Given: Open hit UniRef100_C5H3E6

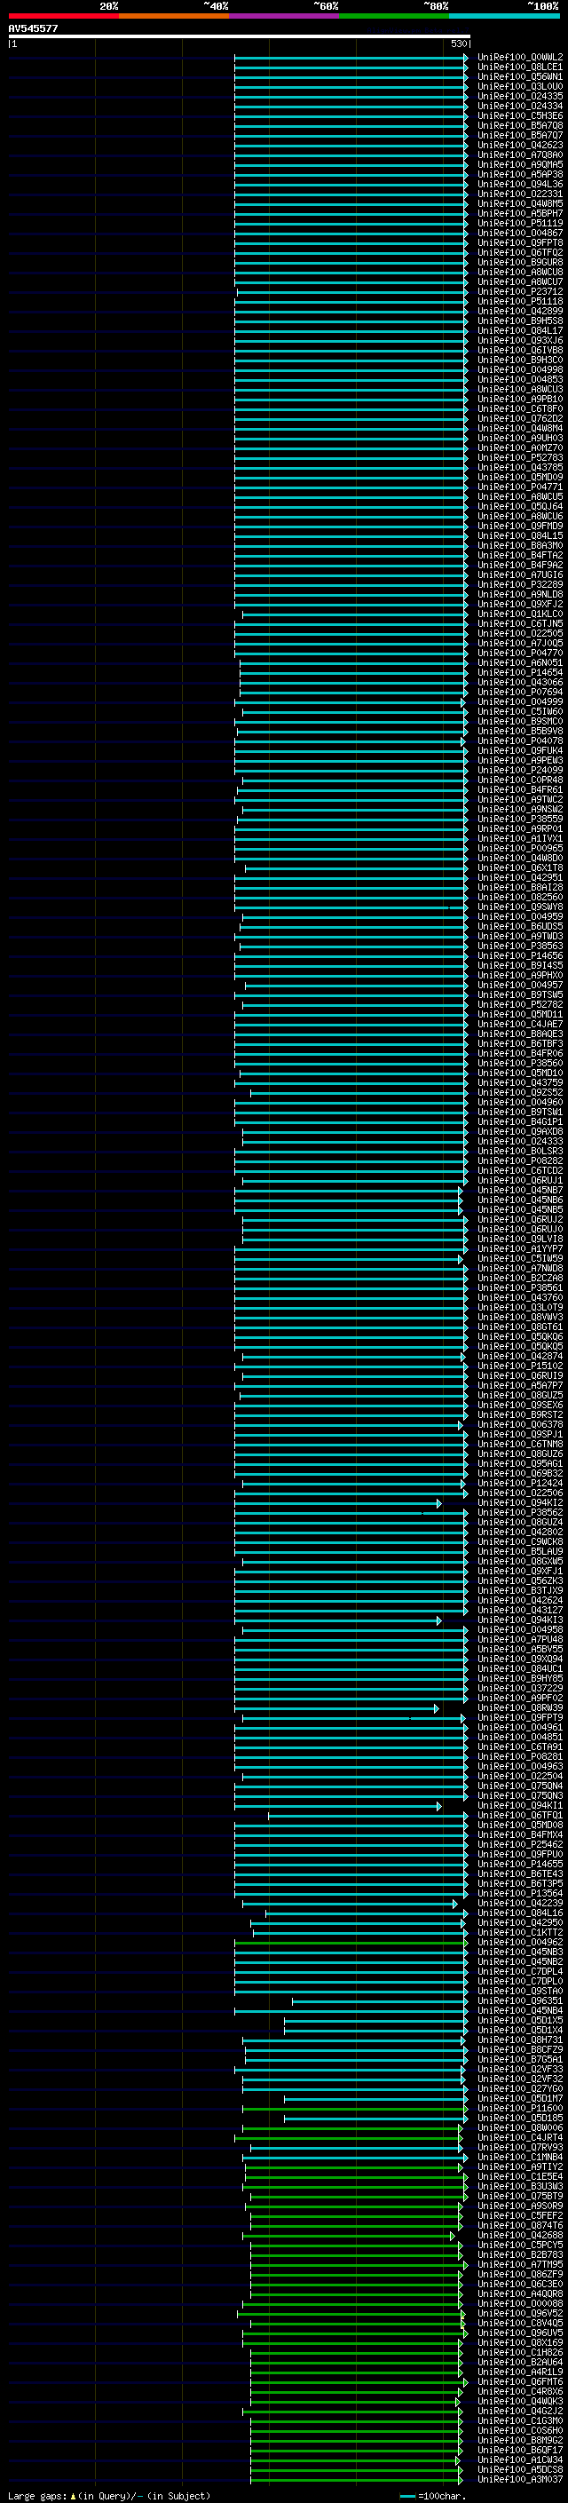Looking at the screenshot, I should 520,115.
